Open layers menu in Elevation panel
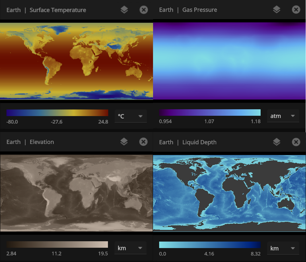306x262 pixels. (124, 142)
